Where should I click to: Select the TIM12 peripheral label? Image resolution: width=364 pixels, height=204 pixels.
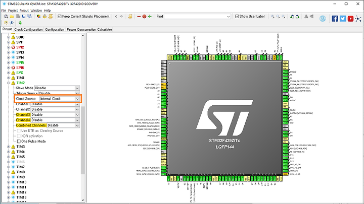click(x=21, y=192)
